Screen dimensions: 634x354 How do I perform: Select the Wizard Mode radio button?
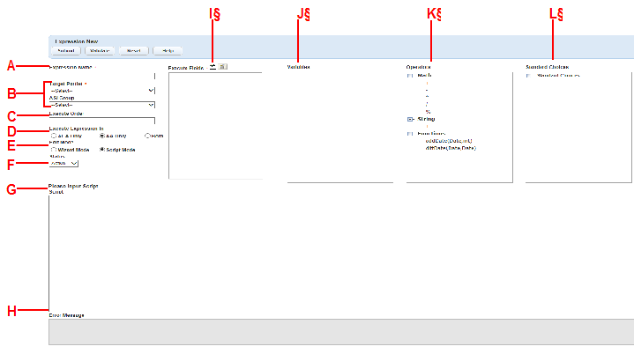53,150
